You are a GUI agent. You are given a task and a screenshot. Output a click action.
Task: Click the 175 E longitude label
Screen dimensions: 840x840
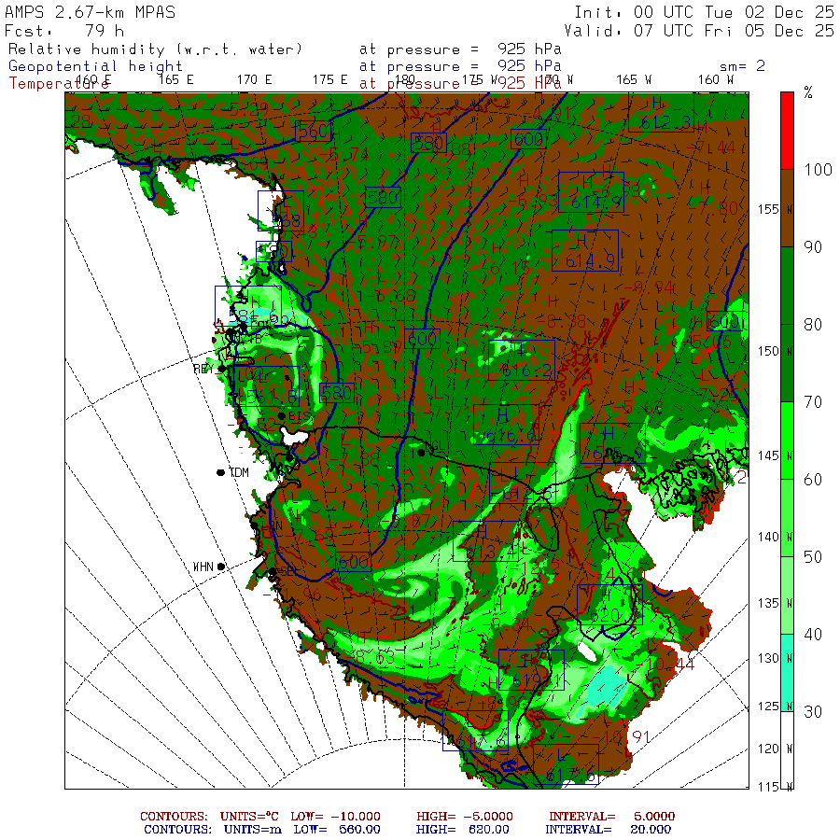(330, 80)
